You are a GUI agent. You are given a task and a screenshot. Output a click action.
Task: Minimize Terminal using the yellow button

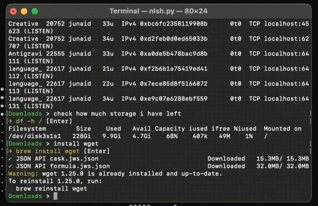click(24, 11)
